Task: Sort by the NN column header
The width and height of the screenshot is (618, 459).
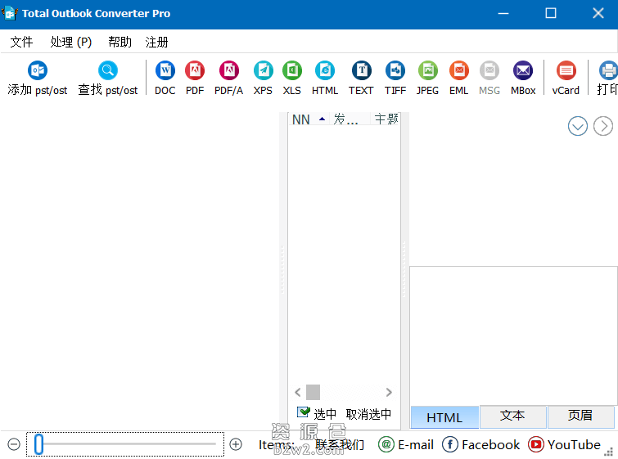Action: point(301,119)
